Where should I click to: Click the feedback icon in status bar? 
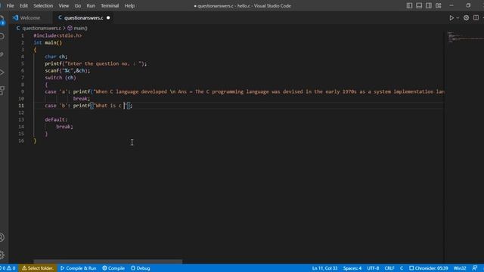[x=475, y=268]
